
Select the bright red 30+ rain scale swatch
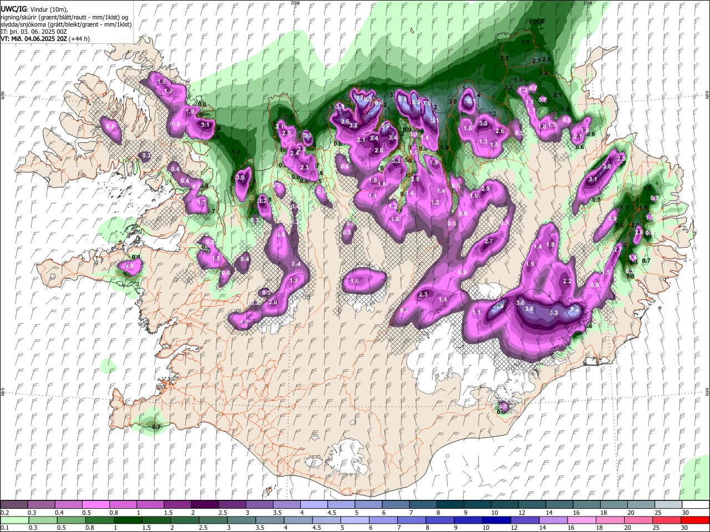click(x=696, y=520)
